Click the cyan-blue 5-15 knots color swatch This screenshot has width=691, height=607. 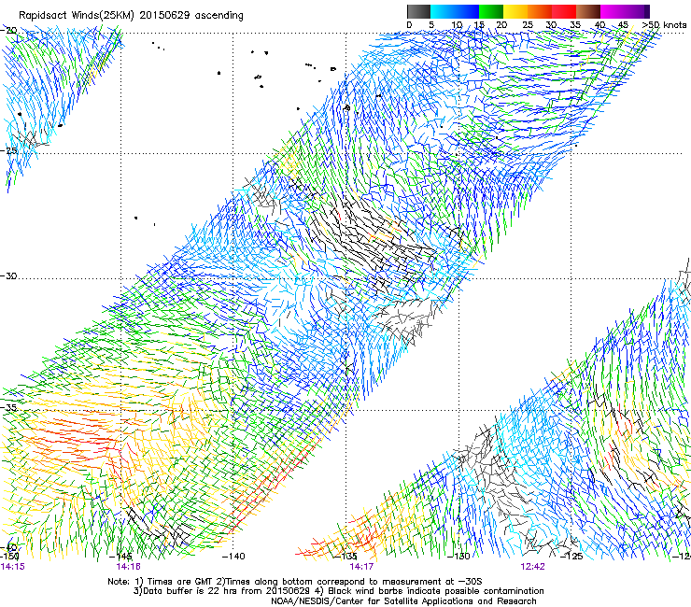455,11
